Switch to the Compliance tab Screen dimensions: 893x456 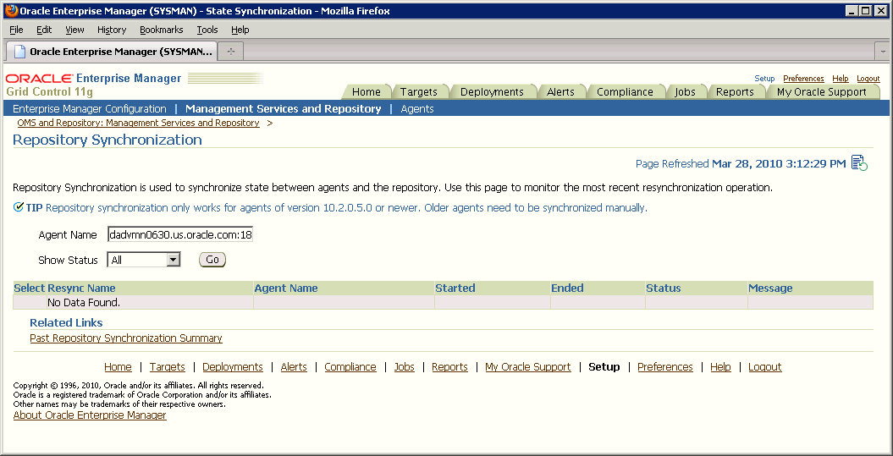(x=625, y=91)
